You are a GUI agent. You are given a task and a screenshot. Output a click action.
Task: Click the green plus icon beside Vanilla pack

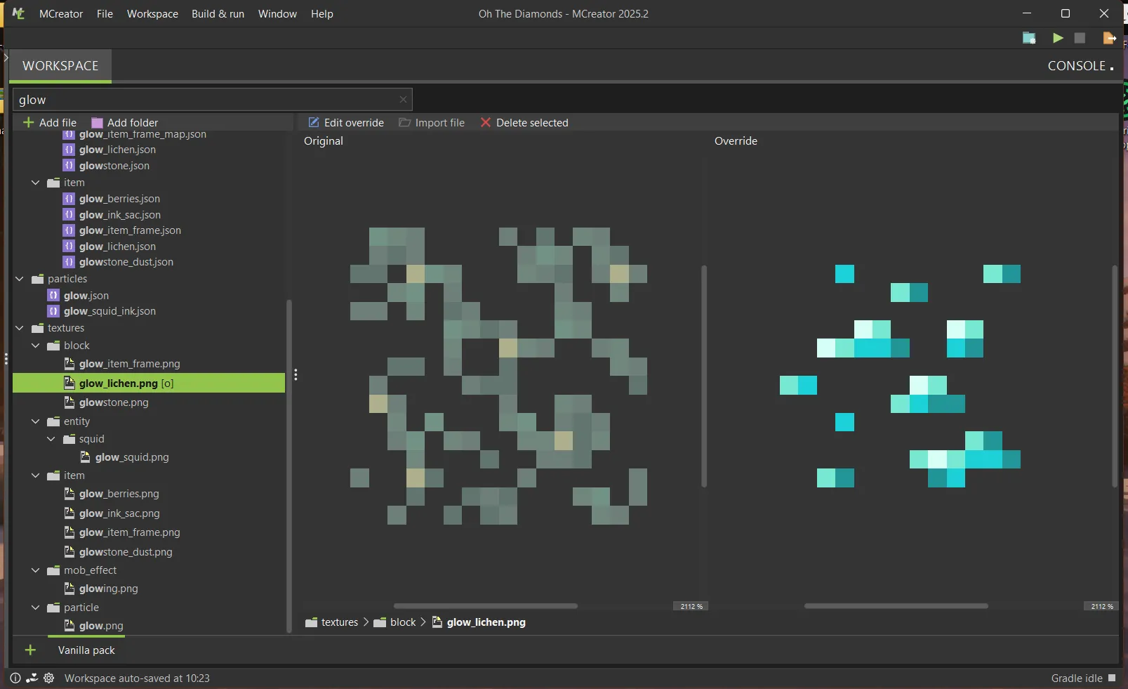coord(30,650)
